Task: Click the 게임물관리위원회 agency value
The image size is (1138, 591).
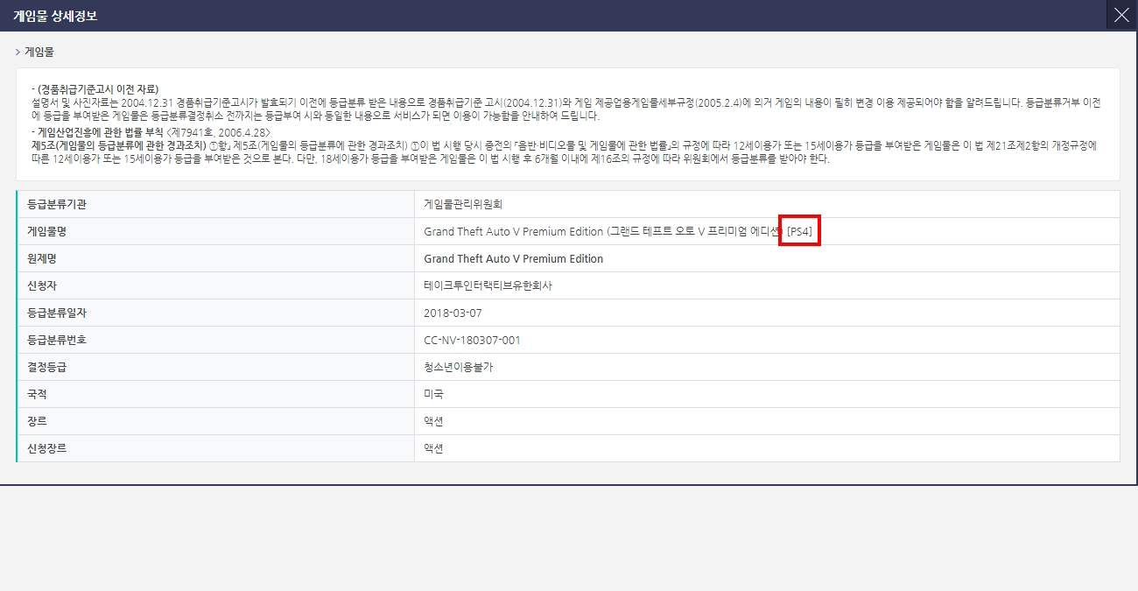Action: 462,205
